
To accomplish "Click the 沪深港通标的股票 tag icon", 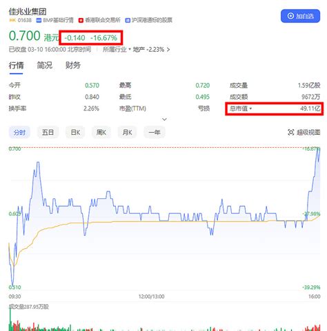I will 128,20.
